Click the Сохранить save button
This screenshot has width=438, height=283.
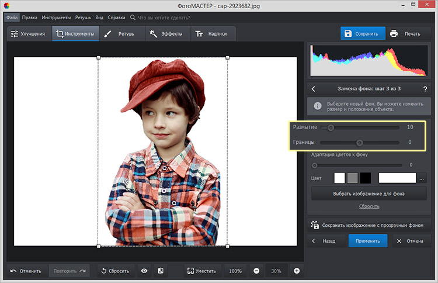tap(363, 33)
